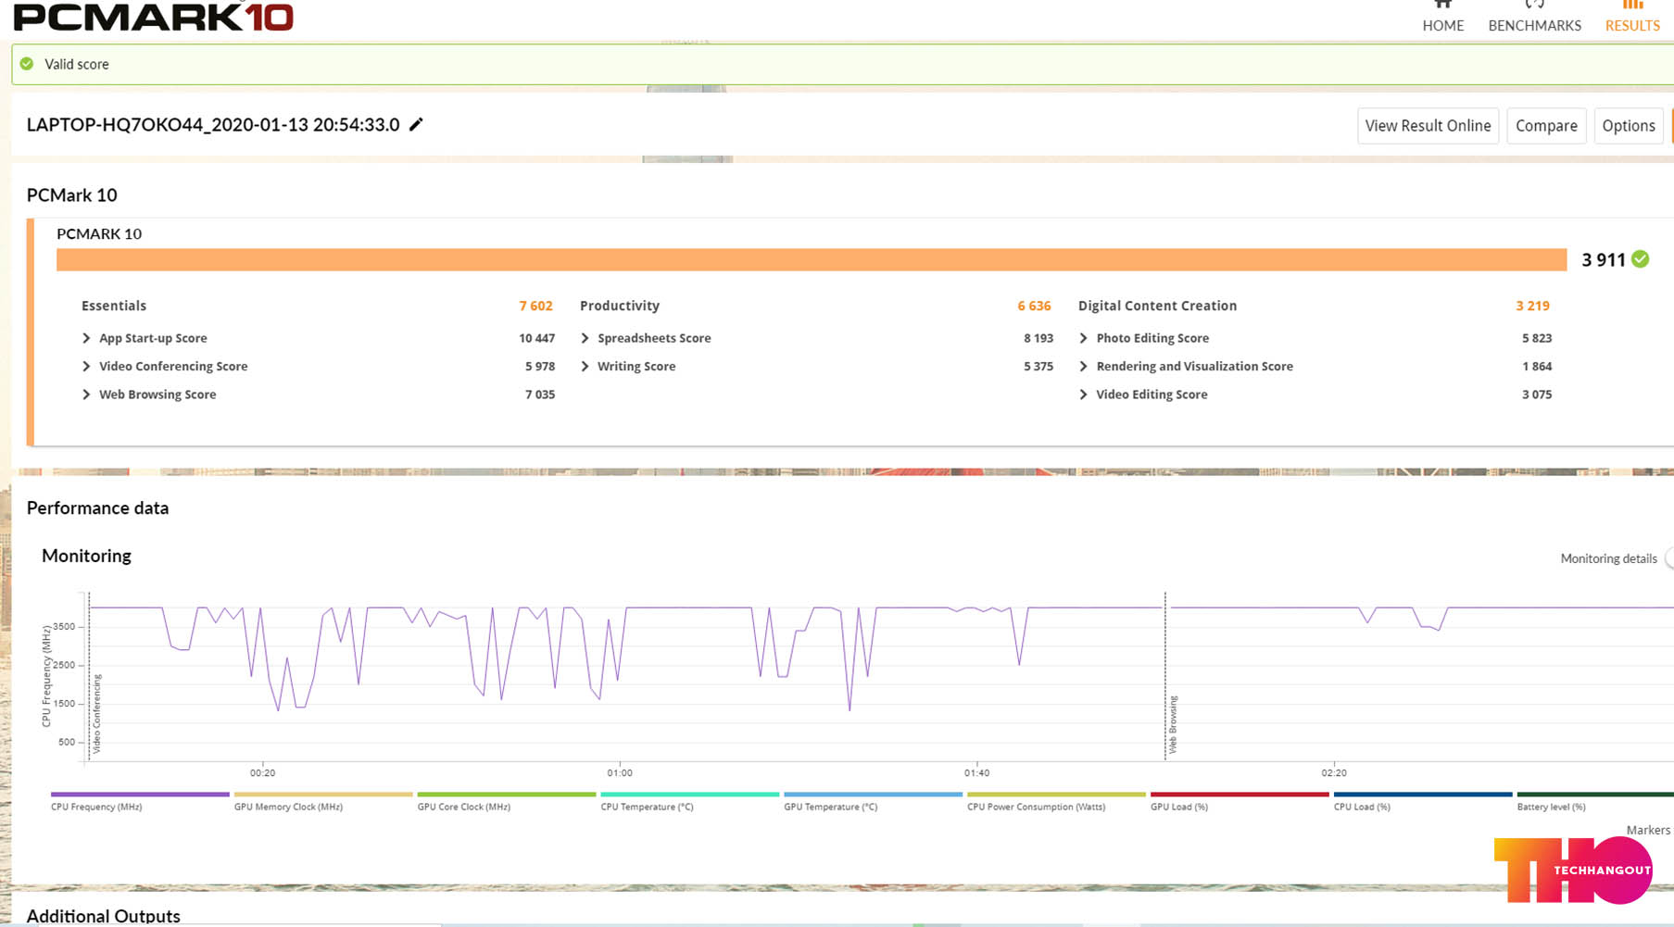Image resolution: width=1674 pixels, height=927 pixels.
Task: Click the Markers label
Action: click(x=1648, y=830)
